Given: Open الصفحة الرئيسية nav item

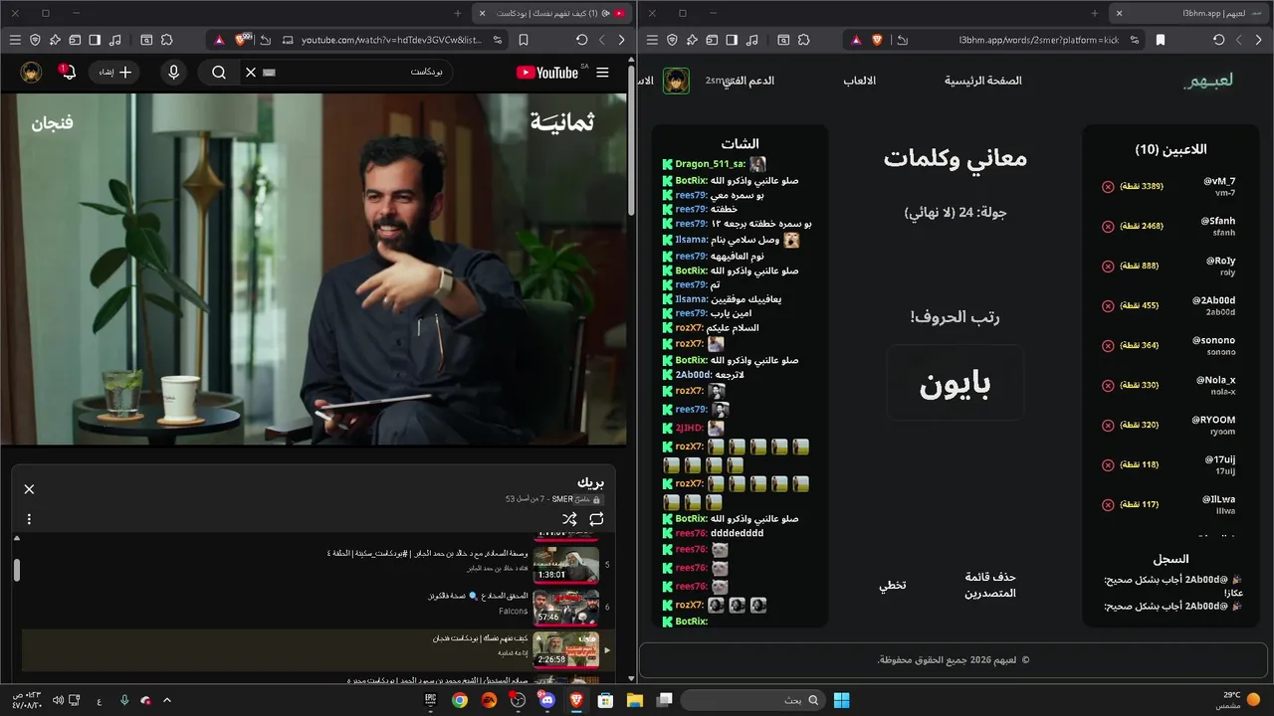Looking at the screenshot, I should pyautogui.click(x=983, y=81).
